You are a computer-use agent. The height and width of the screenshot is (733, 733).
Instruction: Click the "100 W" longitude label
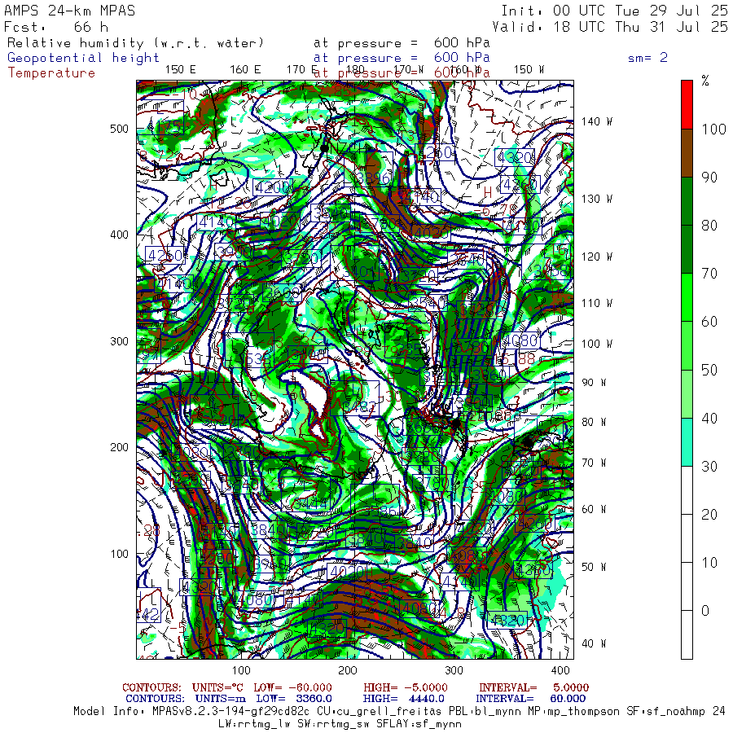point(596,344)
